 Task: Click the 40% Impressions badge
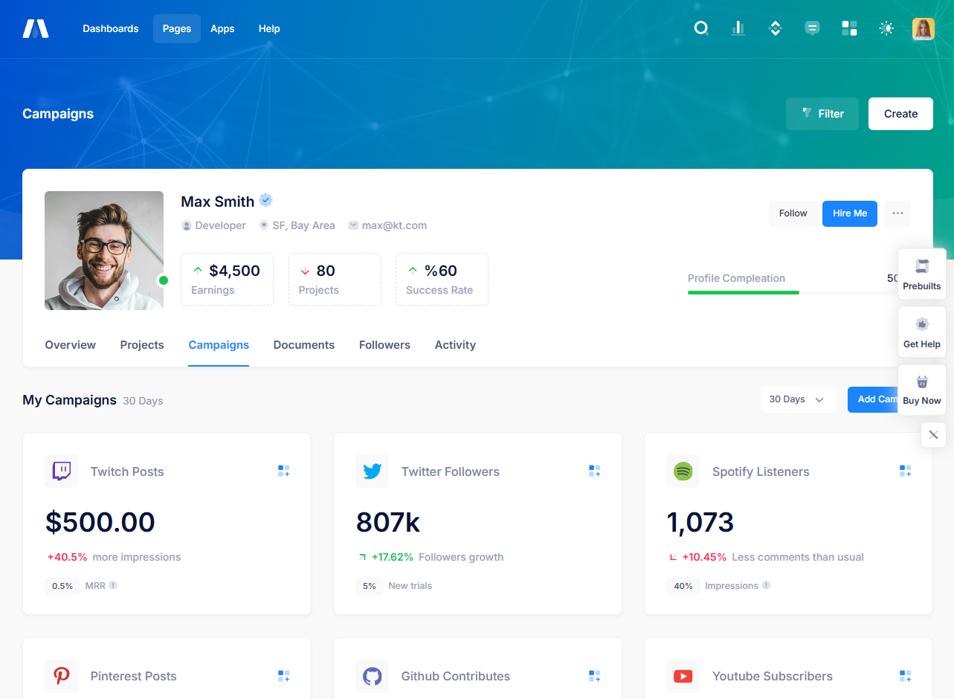[x=683, y=586]
